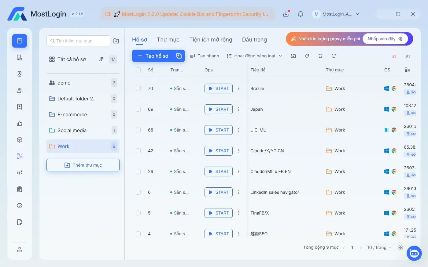428x267 pixels.
Task: Switch to the Tiện ích mở rộng tab
Action: coord(211,40)
